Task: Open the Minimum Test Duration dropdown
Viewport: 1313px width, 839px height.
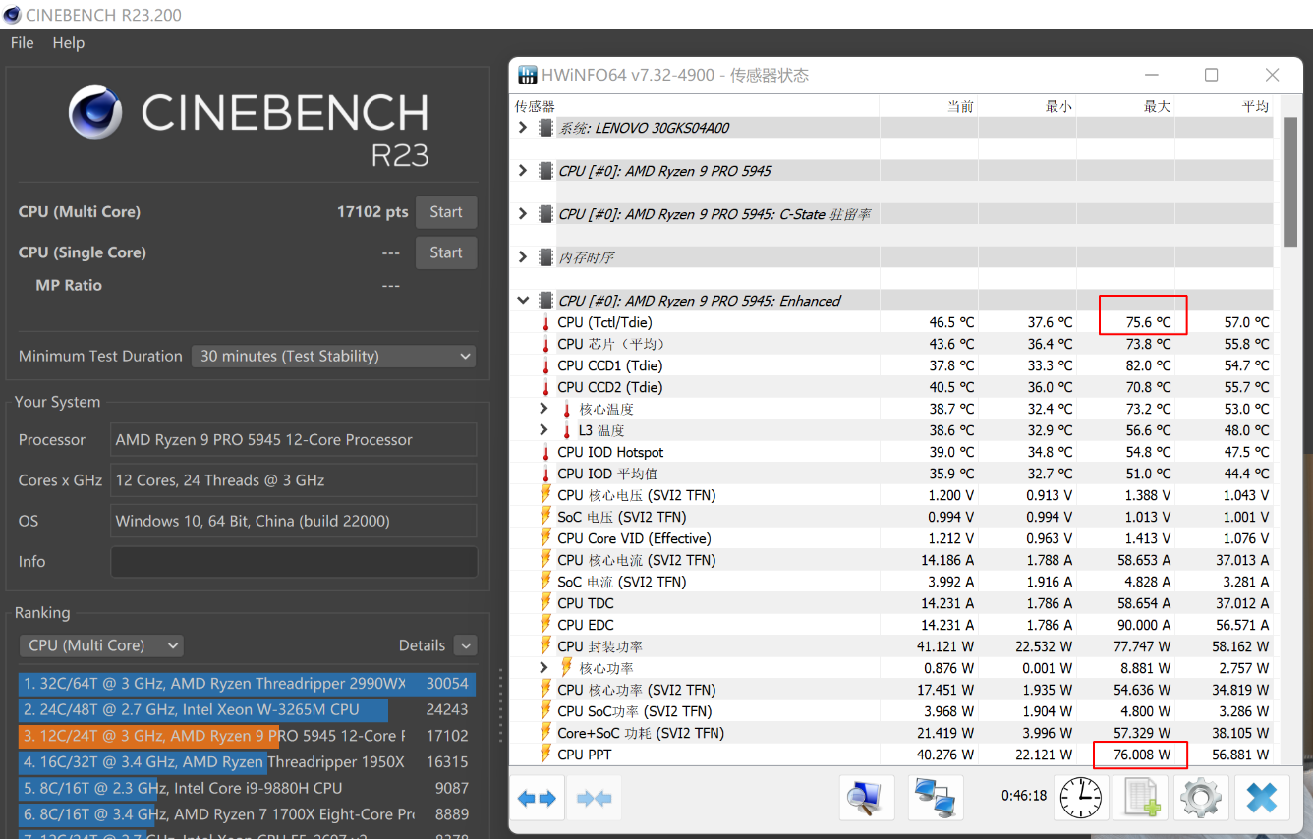Action: pyautogui.click(x=333, y=356)
